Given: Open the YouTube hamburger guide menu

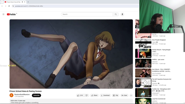Looking at the screenshot, I should coord(3,14).
